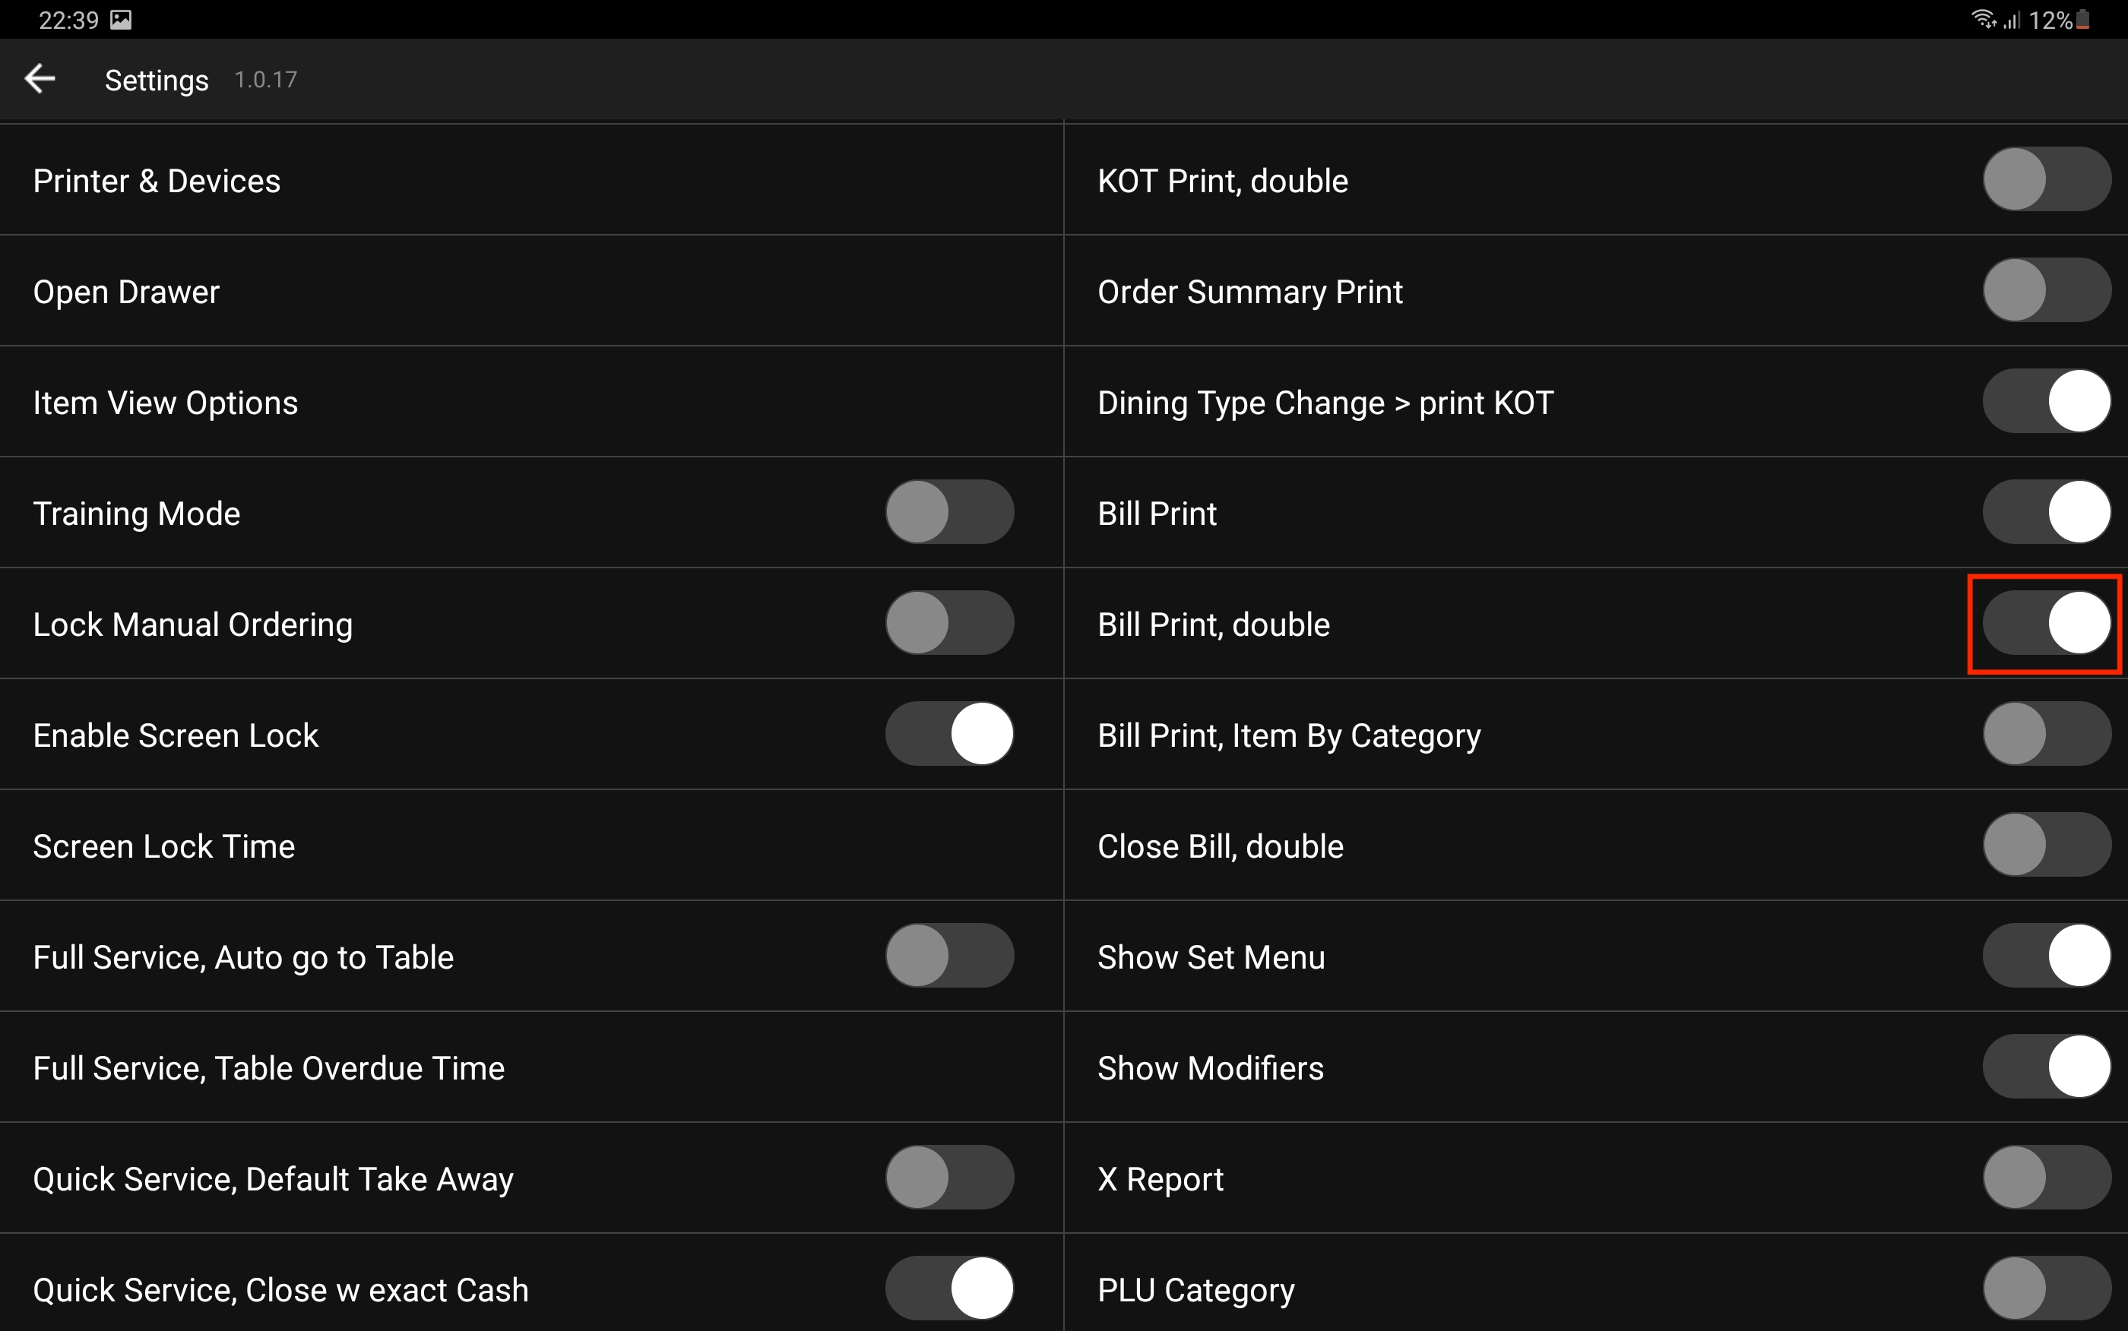Disable Enable Screen Lock switch

pyautogui.click(x=949, y=734)
